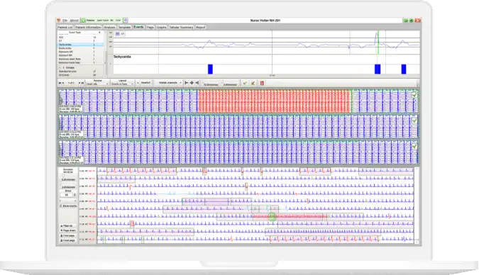479x275 pixels.
Task: Click the align-left marker icon in events toolbar
Action: click(x=187, y=83)
